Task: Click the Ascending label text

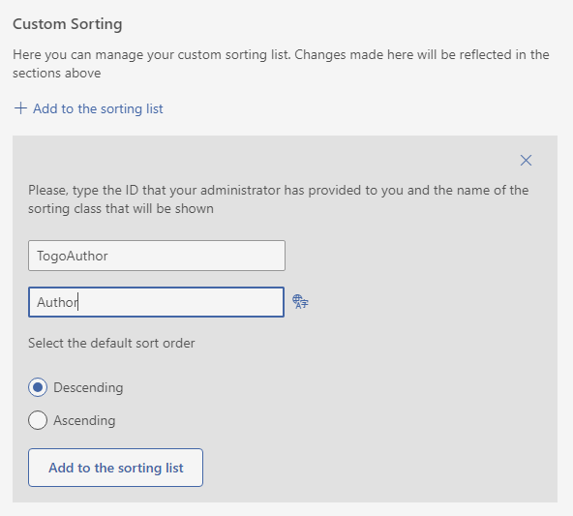Action: (x=84, y=420)
